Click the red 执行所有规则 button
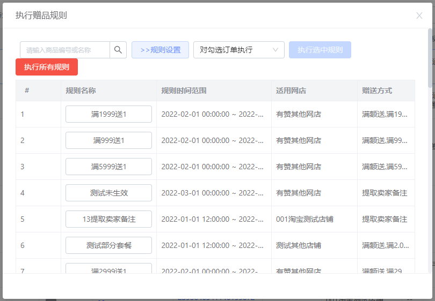This screenshot has height=301, width=435. (x=47, y=67)
